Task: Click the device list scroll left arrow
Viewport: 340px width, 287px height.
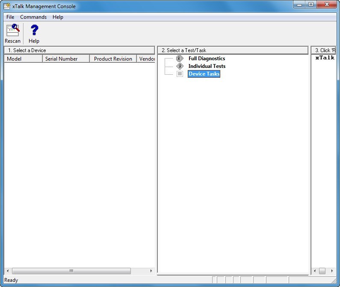Action: (8, 271)
